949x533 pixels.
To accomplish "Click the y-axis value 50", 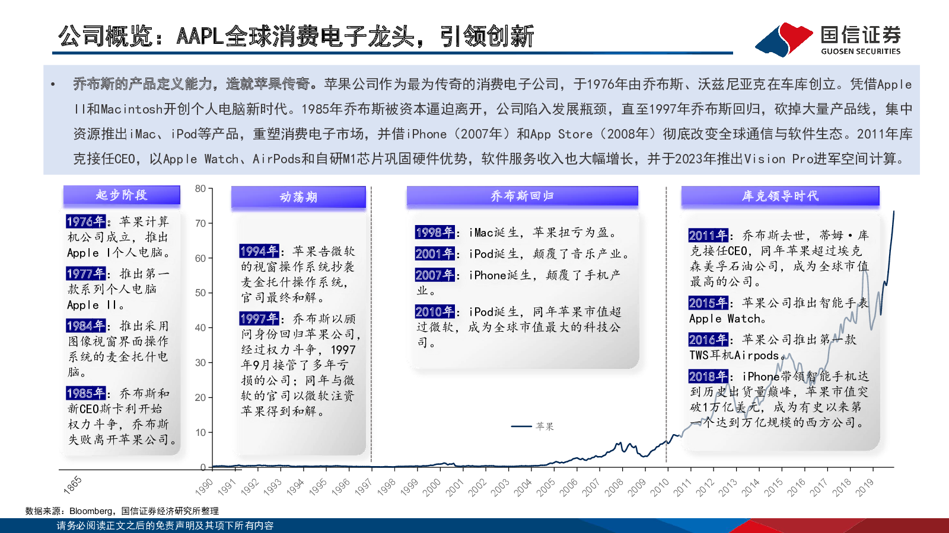I will tap(200, 293).
